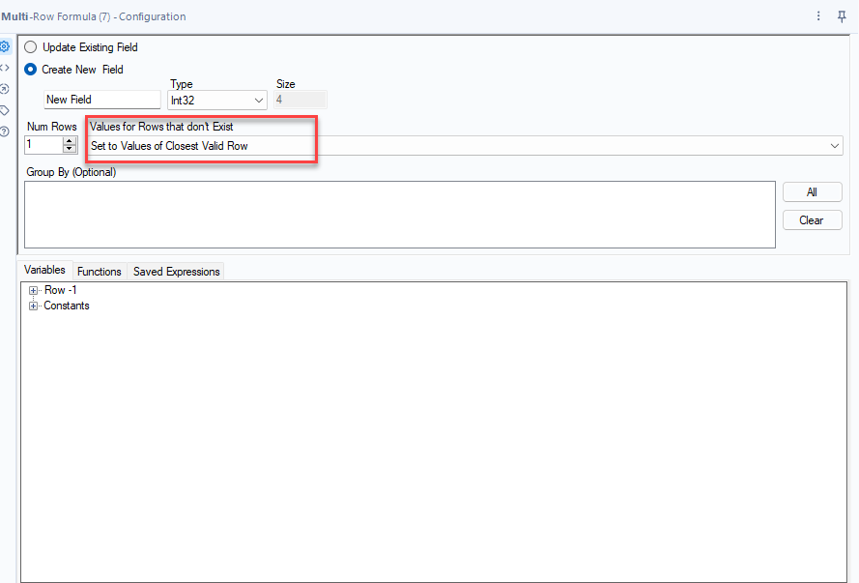Open the Configuration gear panel
This screenshot has height=583, width=859.
(x=5, y=45)
